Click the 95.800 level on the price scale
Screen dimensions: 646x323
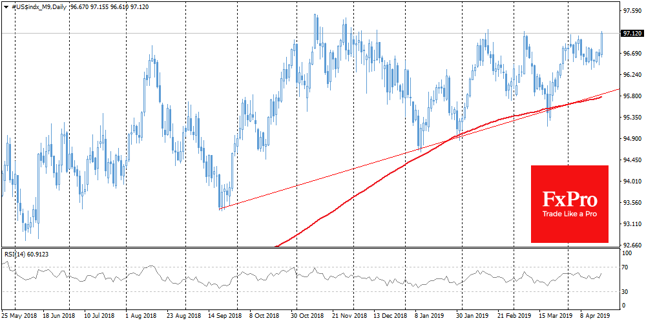point(631,96)
